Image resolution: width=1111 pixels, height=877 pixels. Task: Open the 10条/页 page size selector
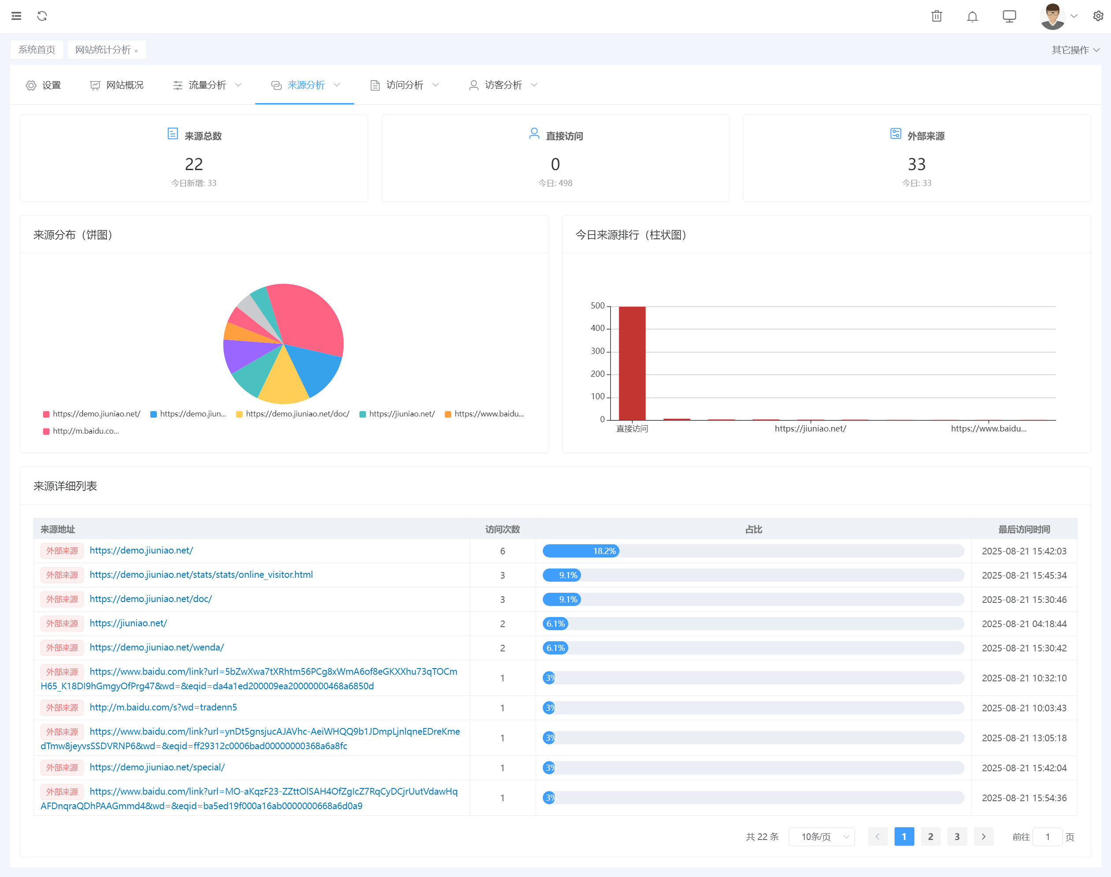821,837
